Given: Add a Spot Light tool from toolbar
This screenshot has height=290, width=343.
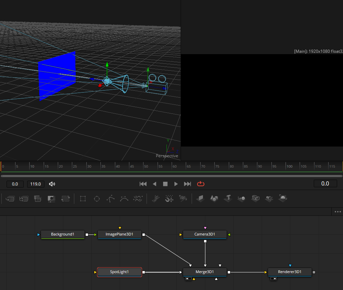Looking at the screenshot, I should (x=269, y=199).
